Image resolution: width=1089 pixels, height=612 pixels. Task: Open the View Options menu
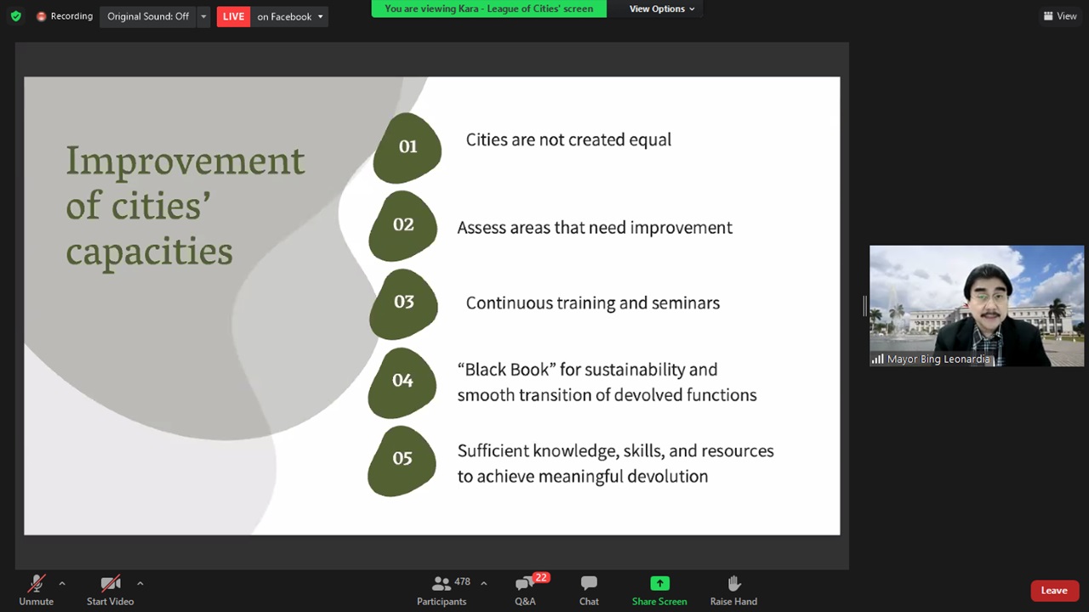click(662, 8)
